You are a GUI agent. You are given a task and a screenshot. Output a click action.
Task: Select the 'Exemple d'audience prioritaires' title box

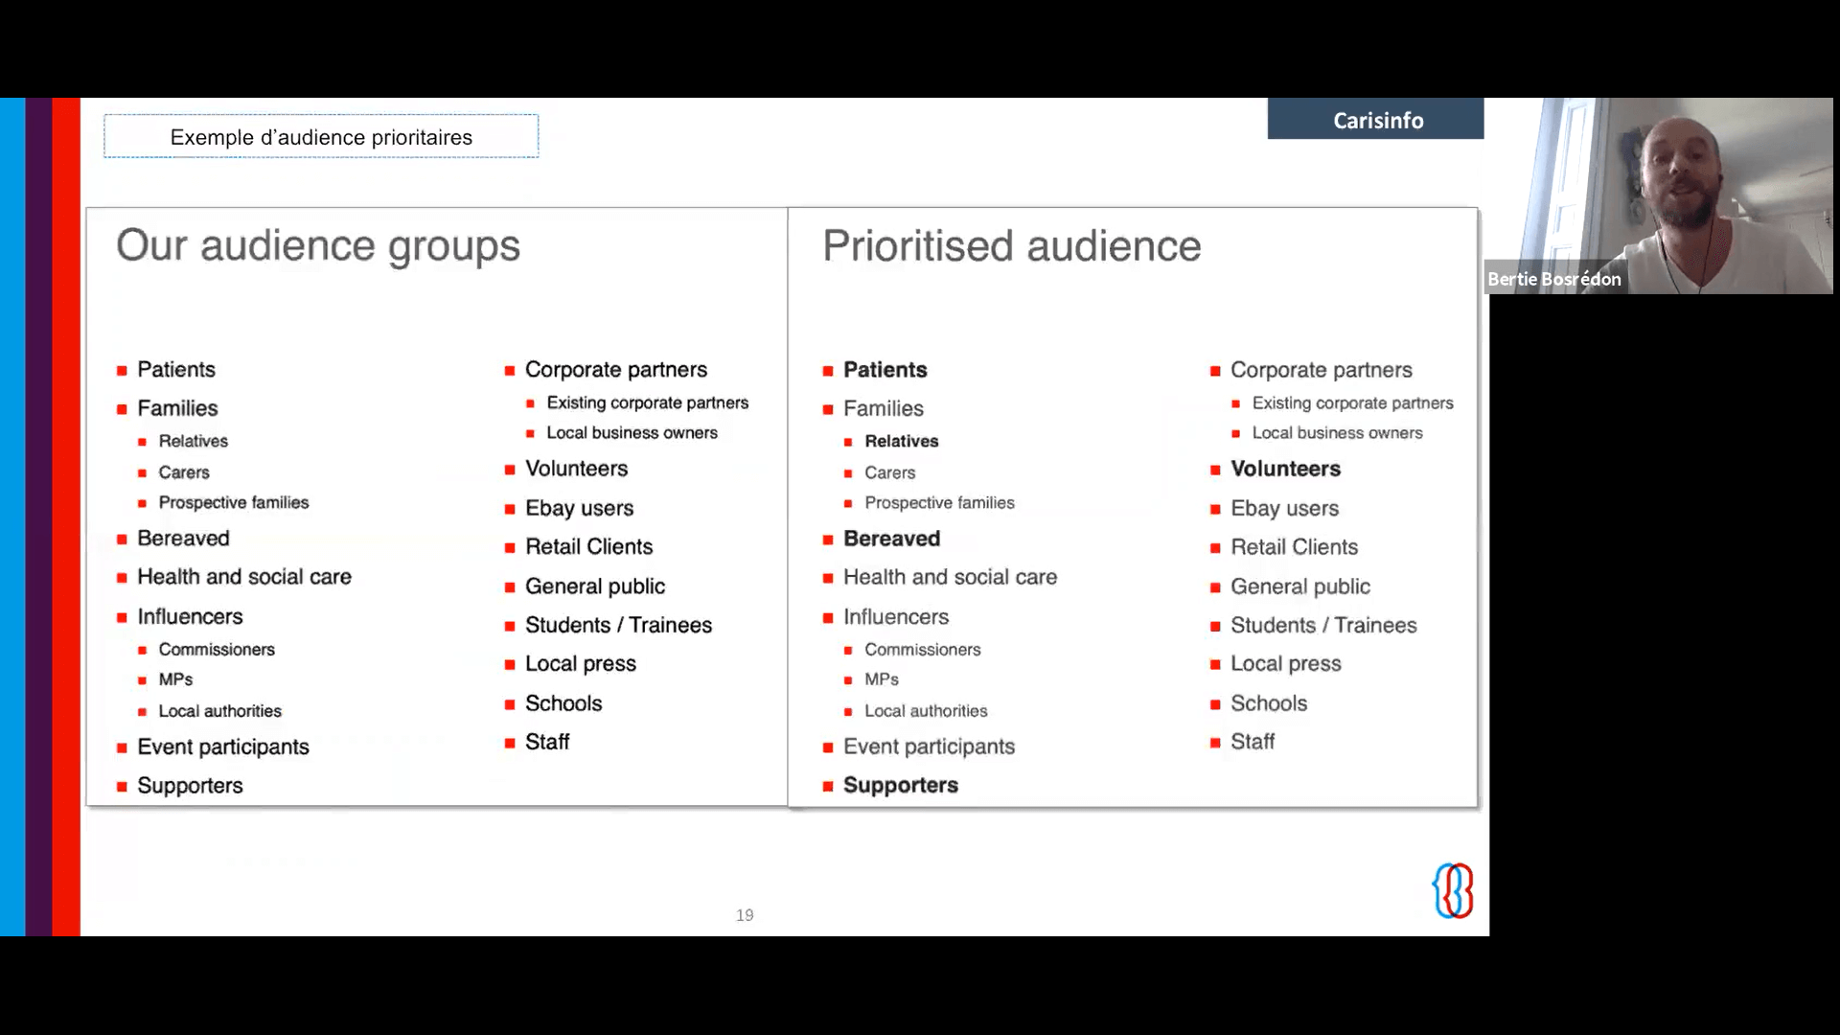pyautogui.click(x=321, y=136)
